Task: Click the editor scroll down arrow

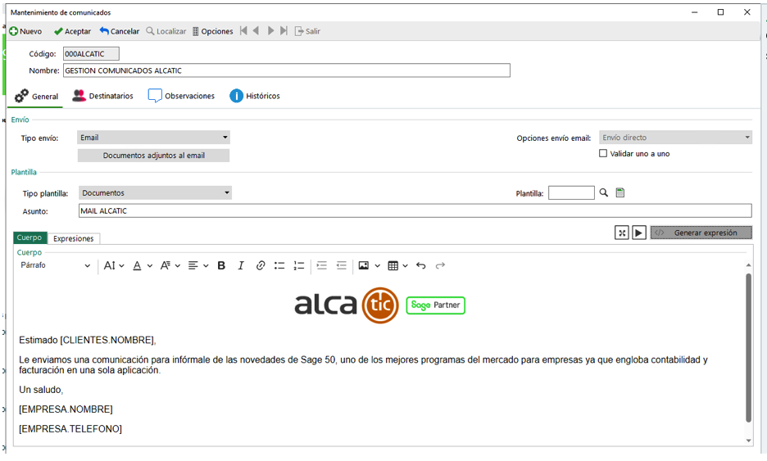Action: point(748,441)
